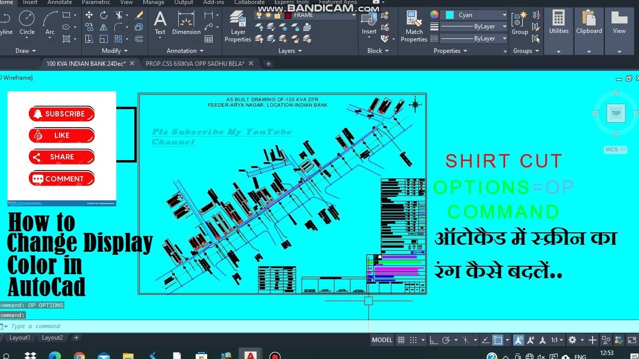
Task: Toggle 2D object snap square icon
Action: [498, 340]
